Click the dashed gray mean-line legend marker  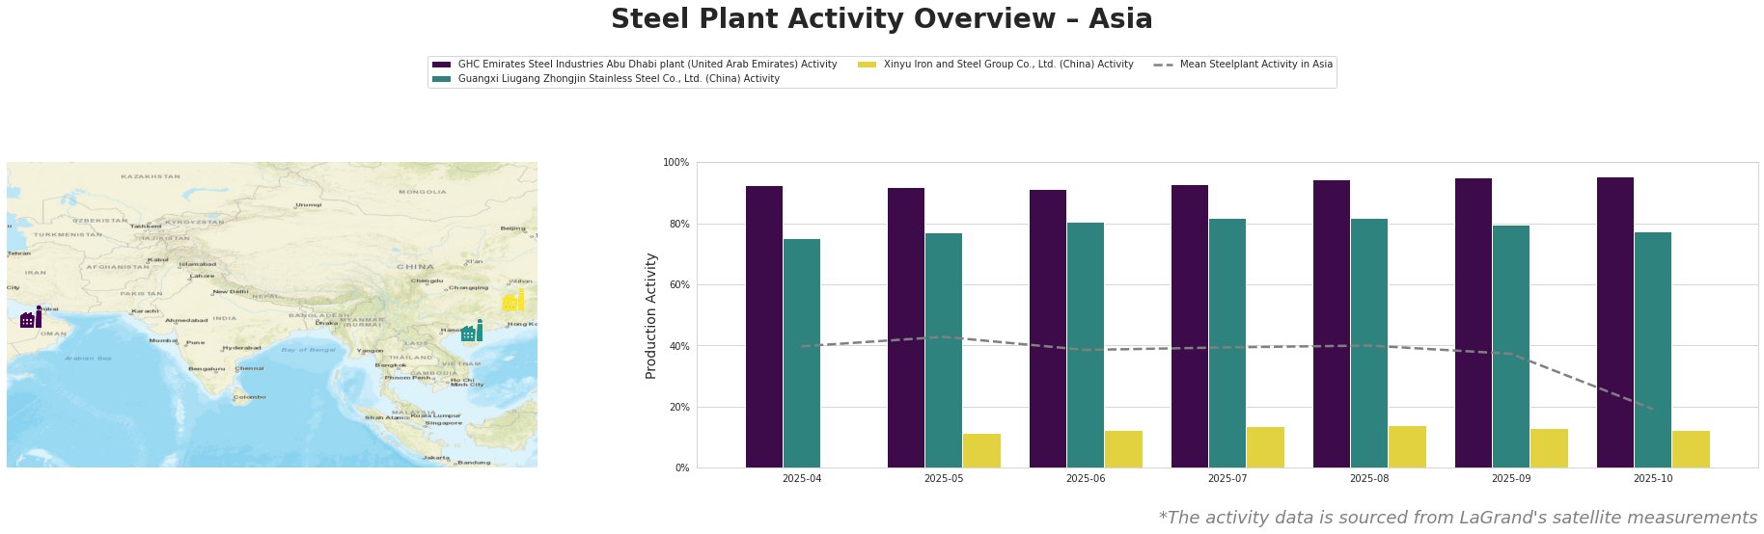(1163, 65)
